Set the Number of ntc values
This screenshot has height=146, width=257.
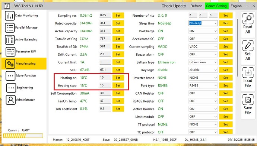tap(226, 16)
